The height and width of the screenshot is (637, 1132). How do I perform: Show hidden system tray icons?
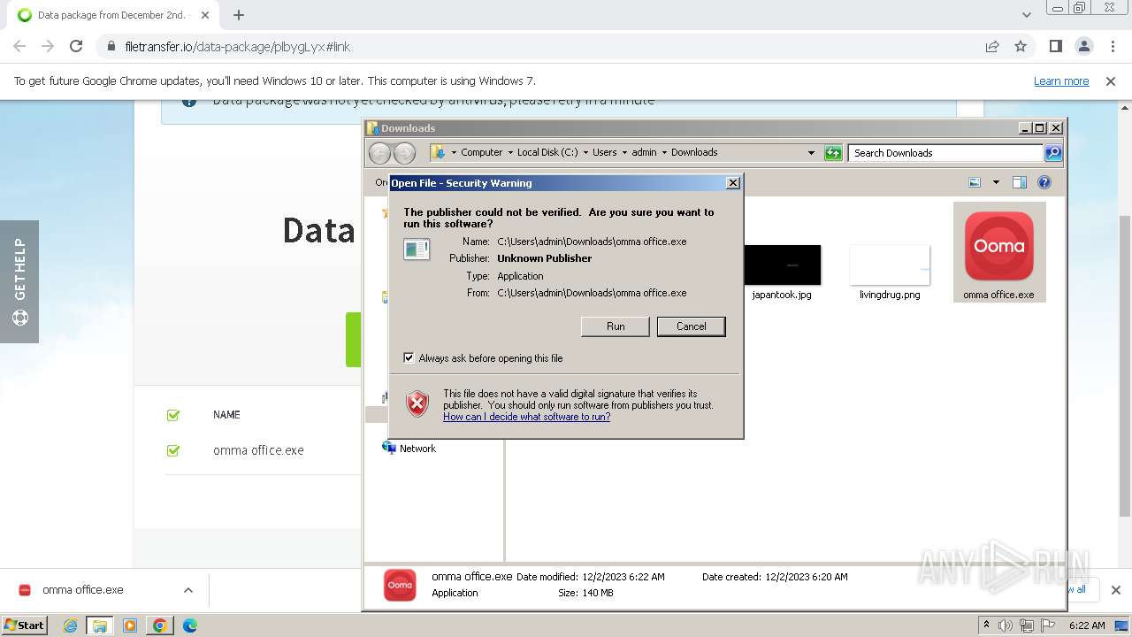(x=986, y=625)
